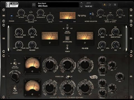Click the FG-Grey VU meter

click(68, 16)
